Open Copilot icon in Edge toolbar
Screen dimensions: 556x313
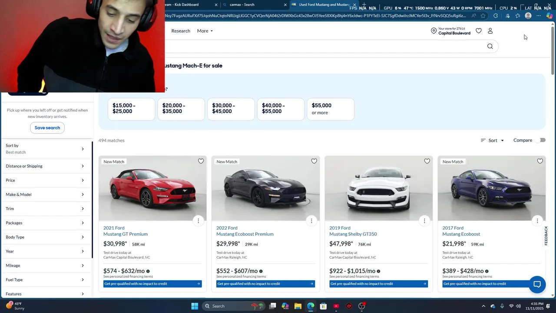tap(549, 16)
